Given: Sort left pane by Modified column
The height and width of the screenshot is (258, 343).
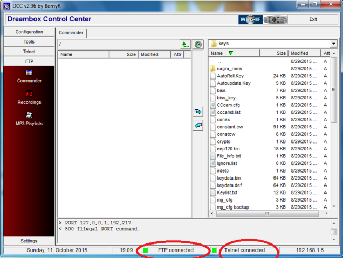Looking at the screenshot, I should 154,54.
